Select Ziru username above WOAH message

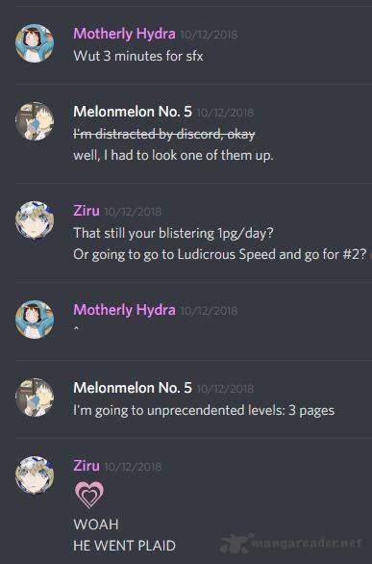pyautogui.click(x=87, y=466)
